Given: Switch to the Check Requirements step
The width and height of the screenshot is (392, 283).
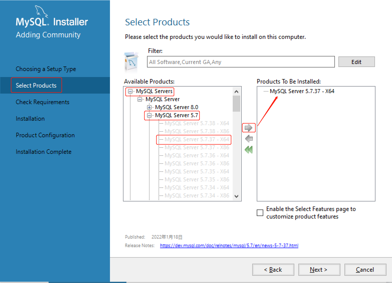Looking at the screenshot, I should pyautogui.click(x=42, y=102).
